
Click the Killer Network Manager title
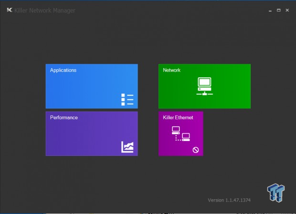[x=45, y=10]
